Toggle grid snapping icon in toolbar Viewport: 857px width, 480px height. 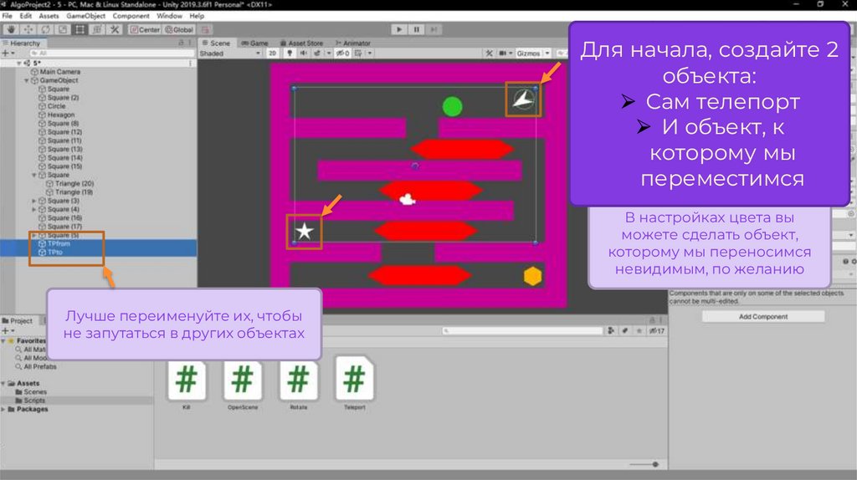click(206, 29)
